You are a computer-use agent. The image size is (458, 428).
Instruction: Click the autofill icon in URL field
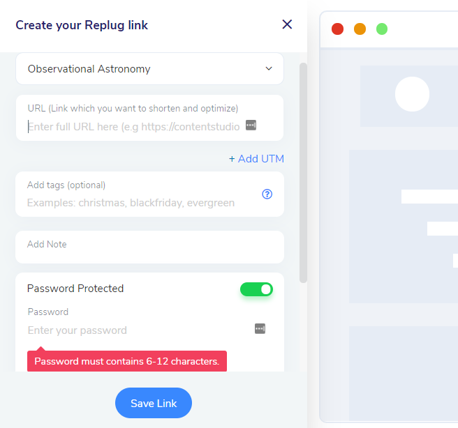tap(251, 125)
